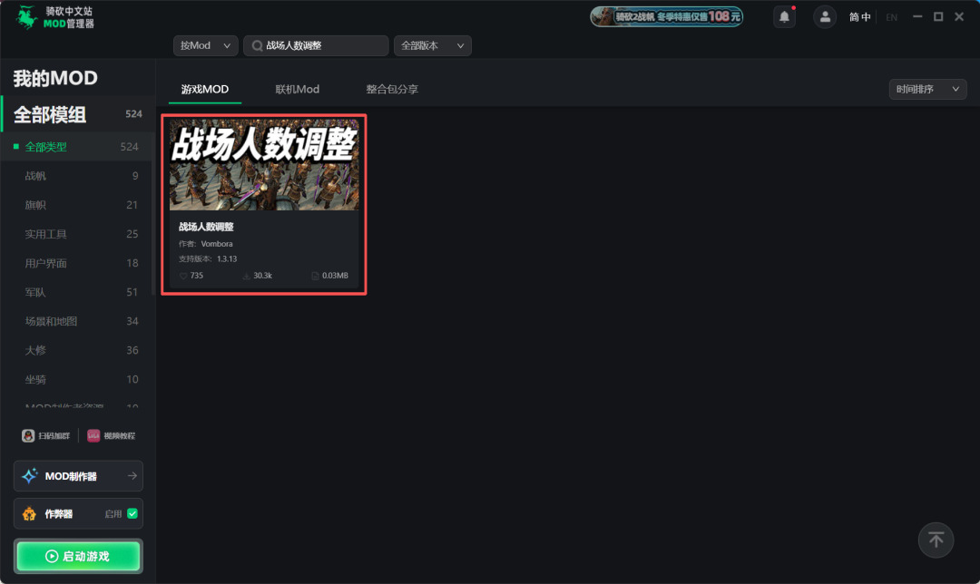
Task: Switch language to EN
Action: point(891,17)
